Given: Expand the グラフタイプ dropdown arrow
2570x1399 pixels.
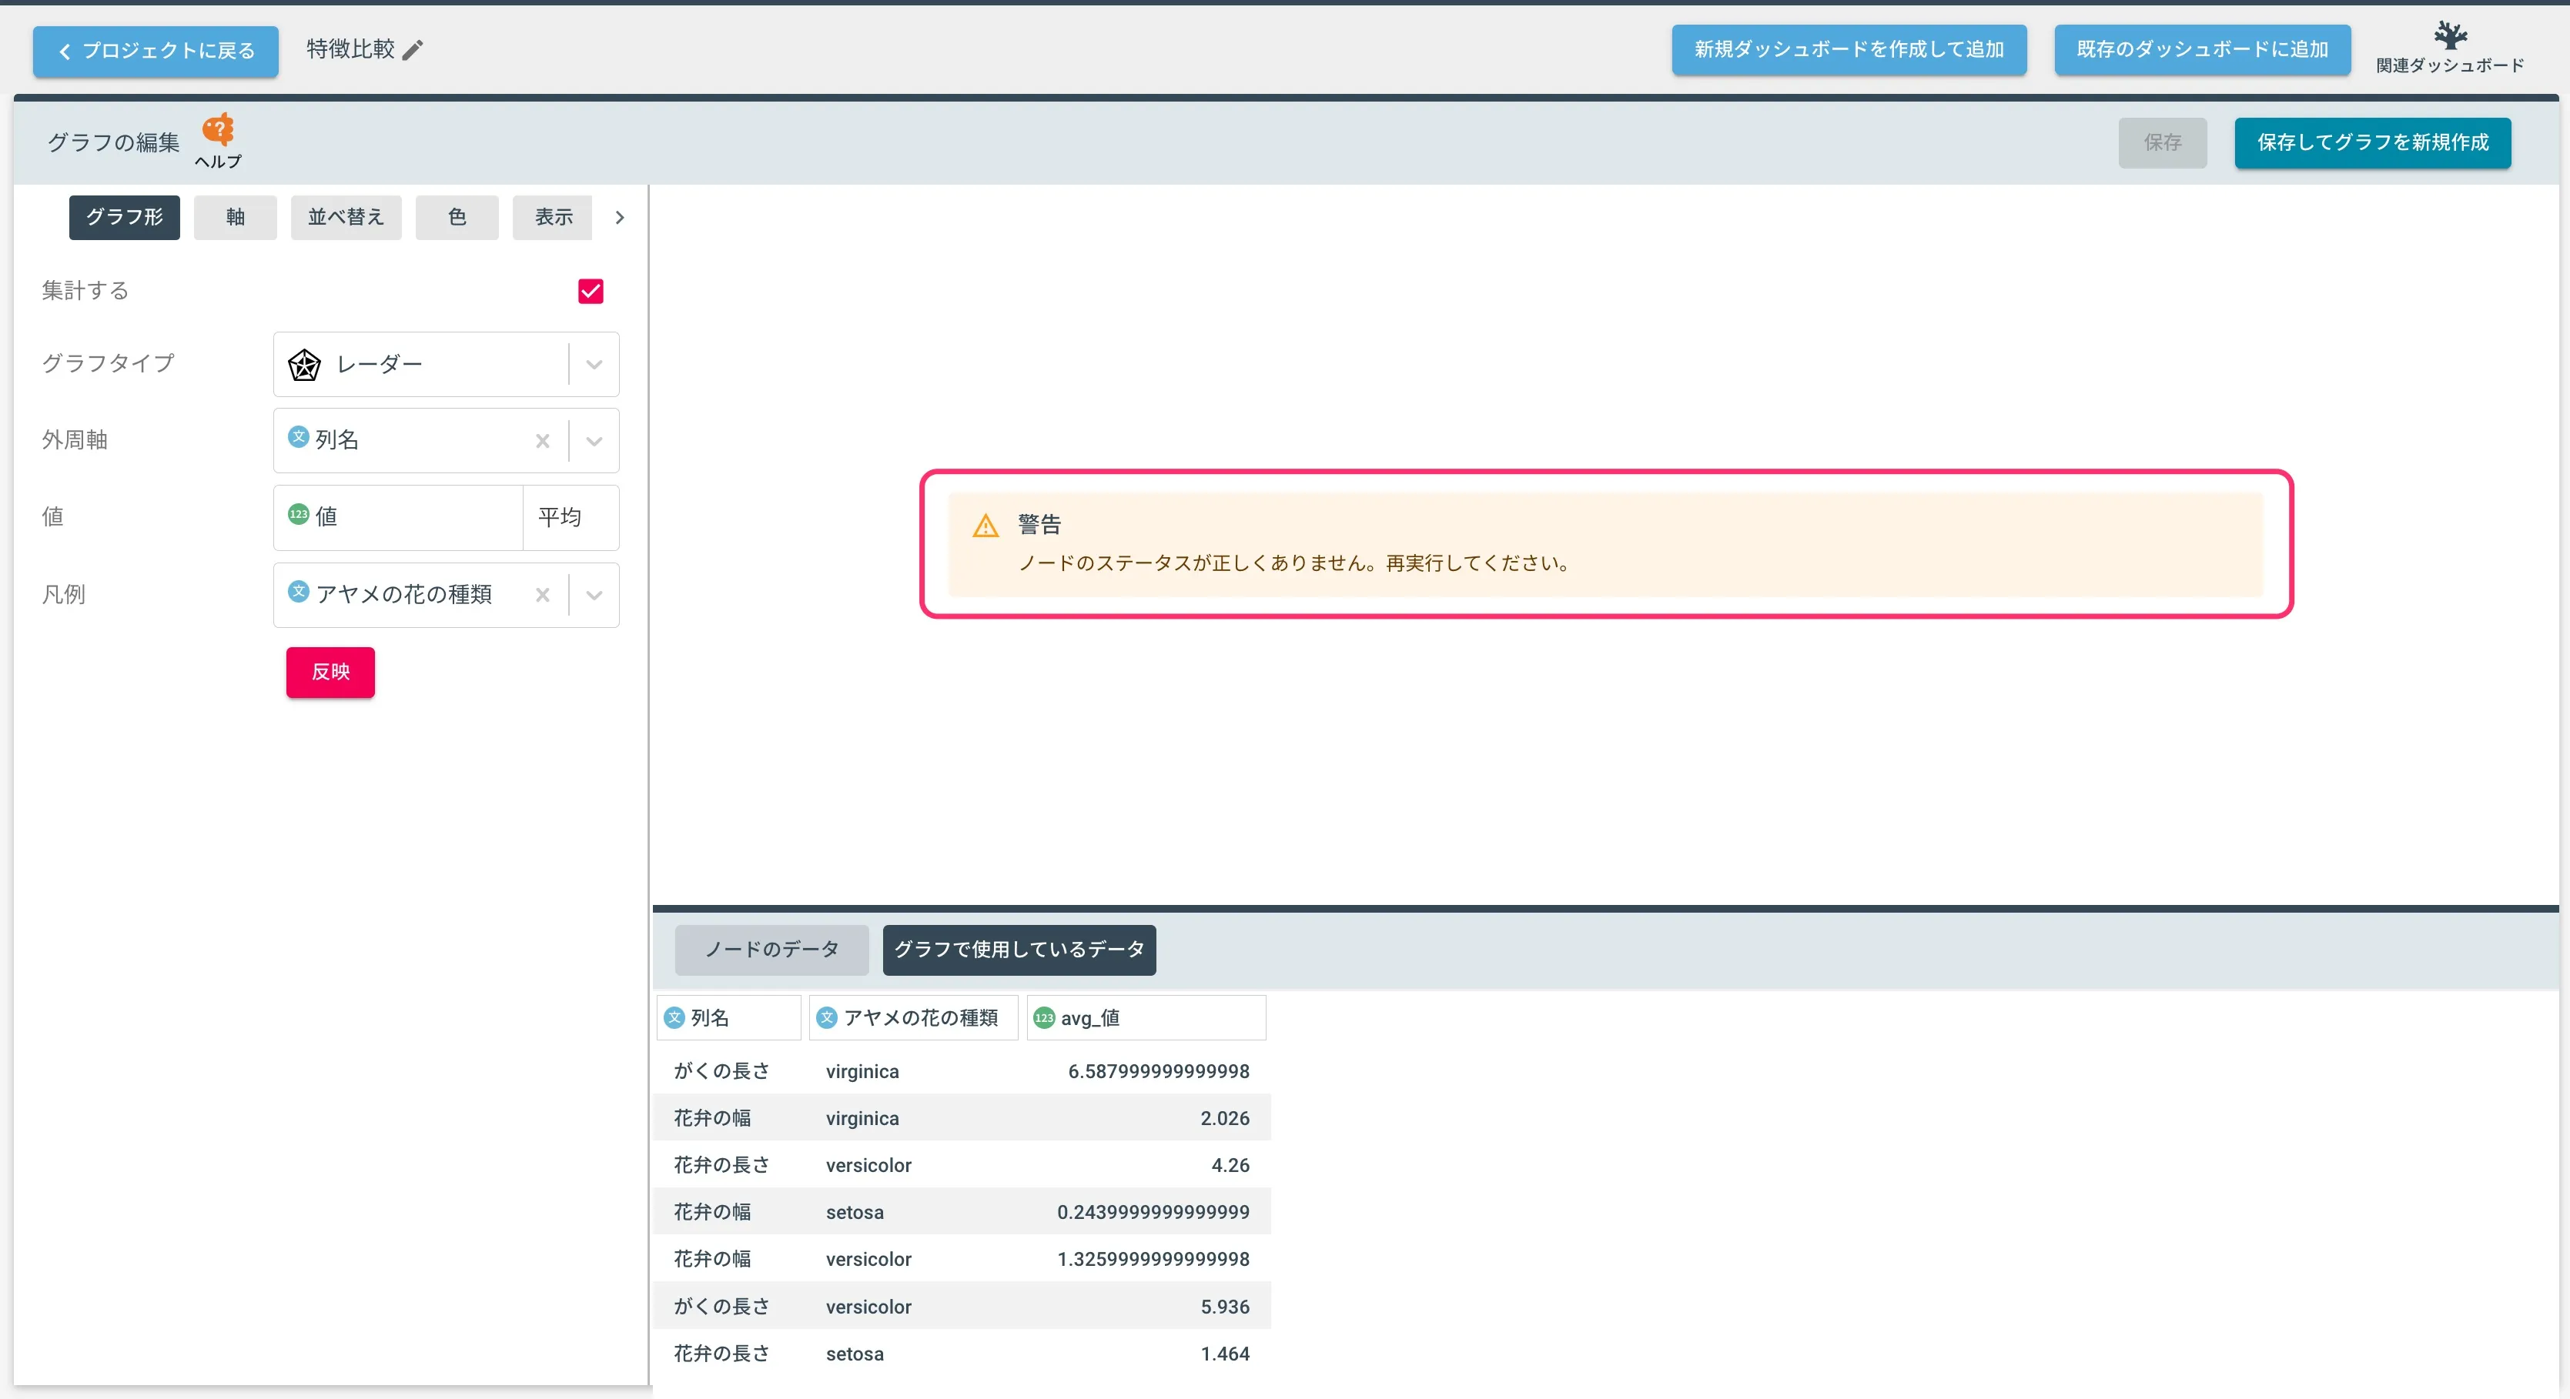Looking at the screenshot, I should tap(594, 365).
